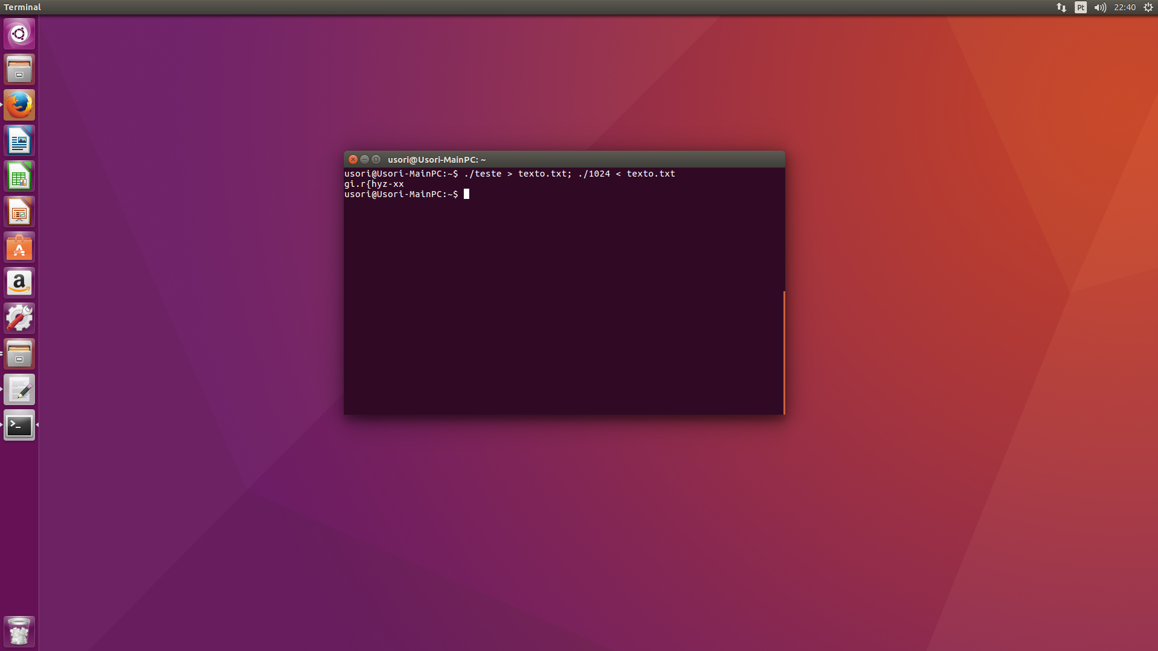This screenshot has height=651, width=1158.
Task: Open the Trash bin
Action: pos(19,631)
